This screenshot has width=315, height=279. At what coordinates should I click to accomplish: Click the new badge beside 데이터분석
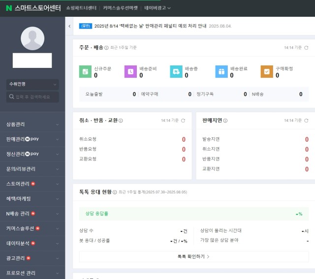pos(33,243)
